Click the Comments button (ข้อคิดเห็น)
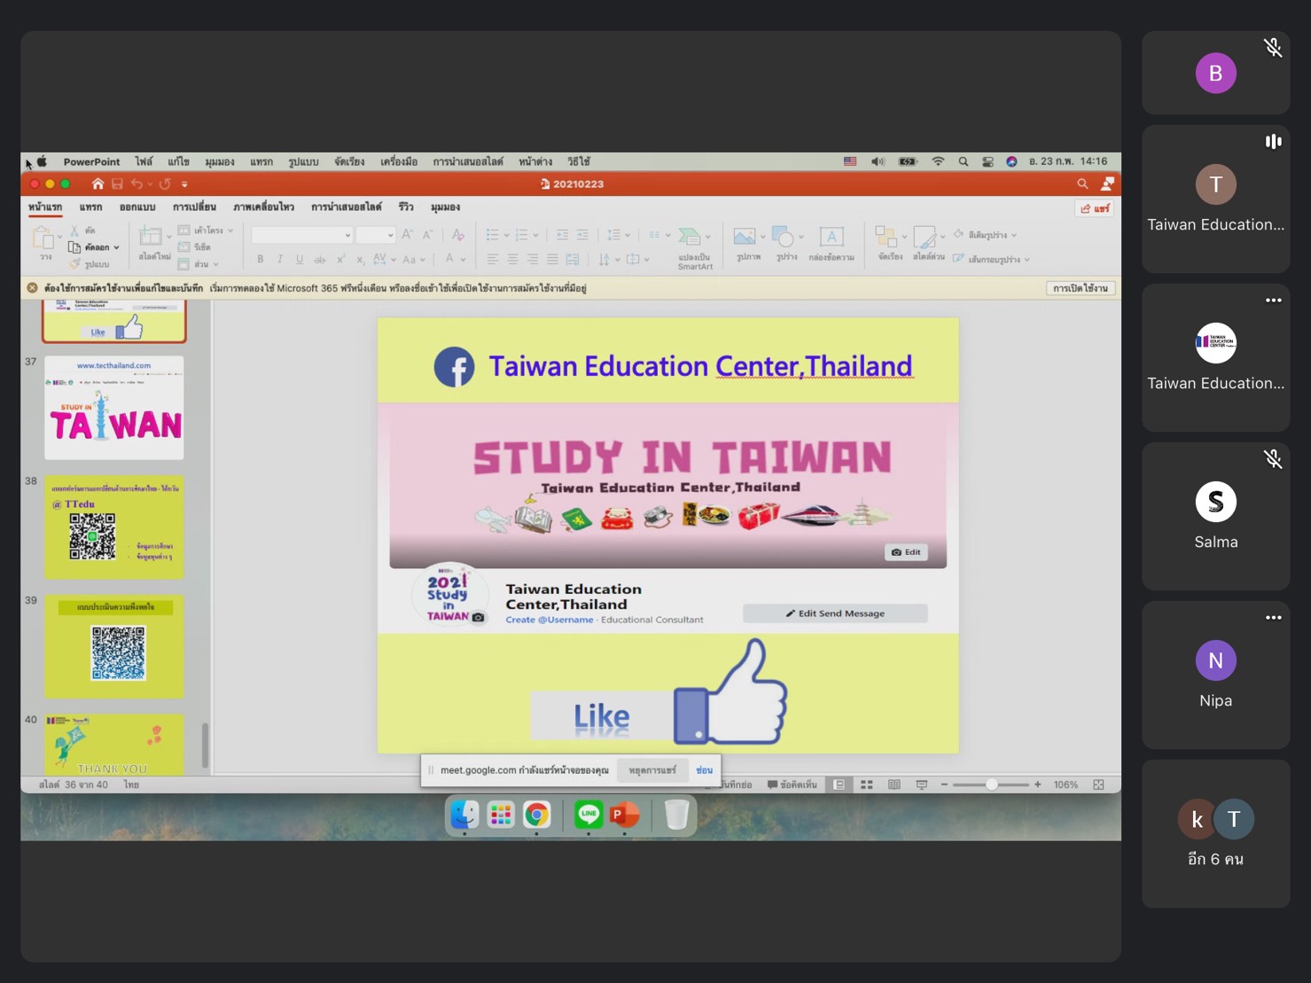This screenshot has height=983, width=1311. [x=792, y=784]
